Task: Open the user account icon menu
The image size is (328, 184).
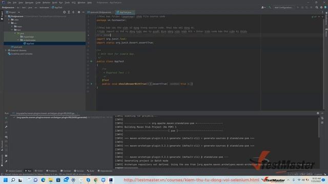Action: [x=263, y=7]
